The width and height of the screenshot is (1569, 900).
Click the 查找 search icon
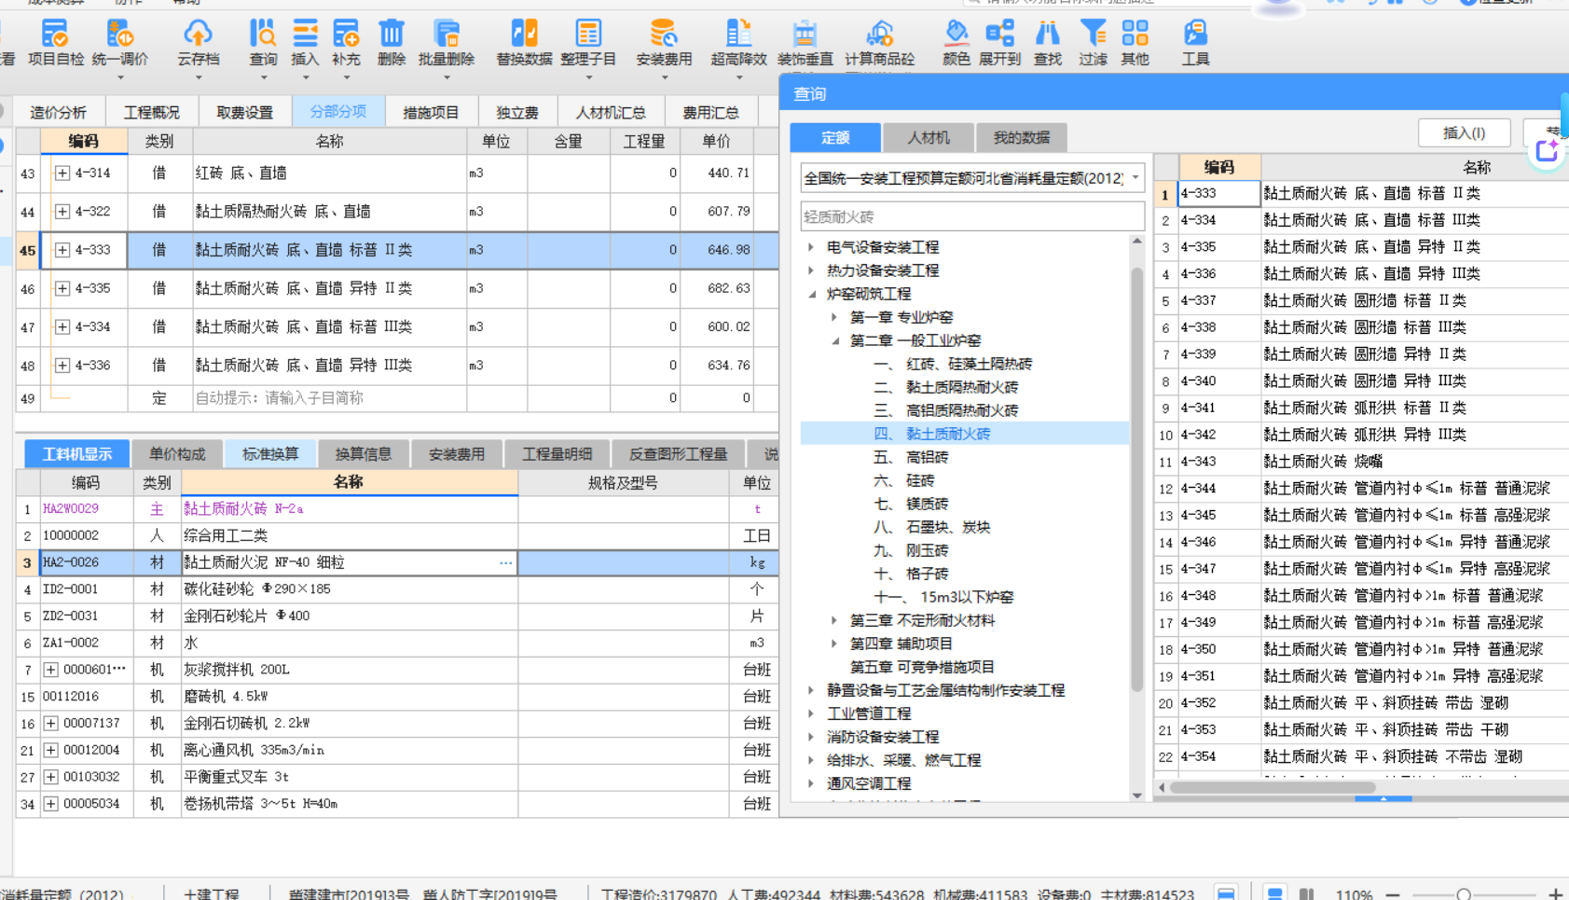[x=1047, y=42]
